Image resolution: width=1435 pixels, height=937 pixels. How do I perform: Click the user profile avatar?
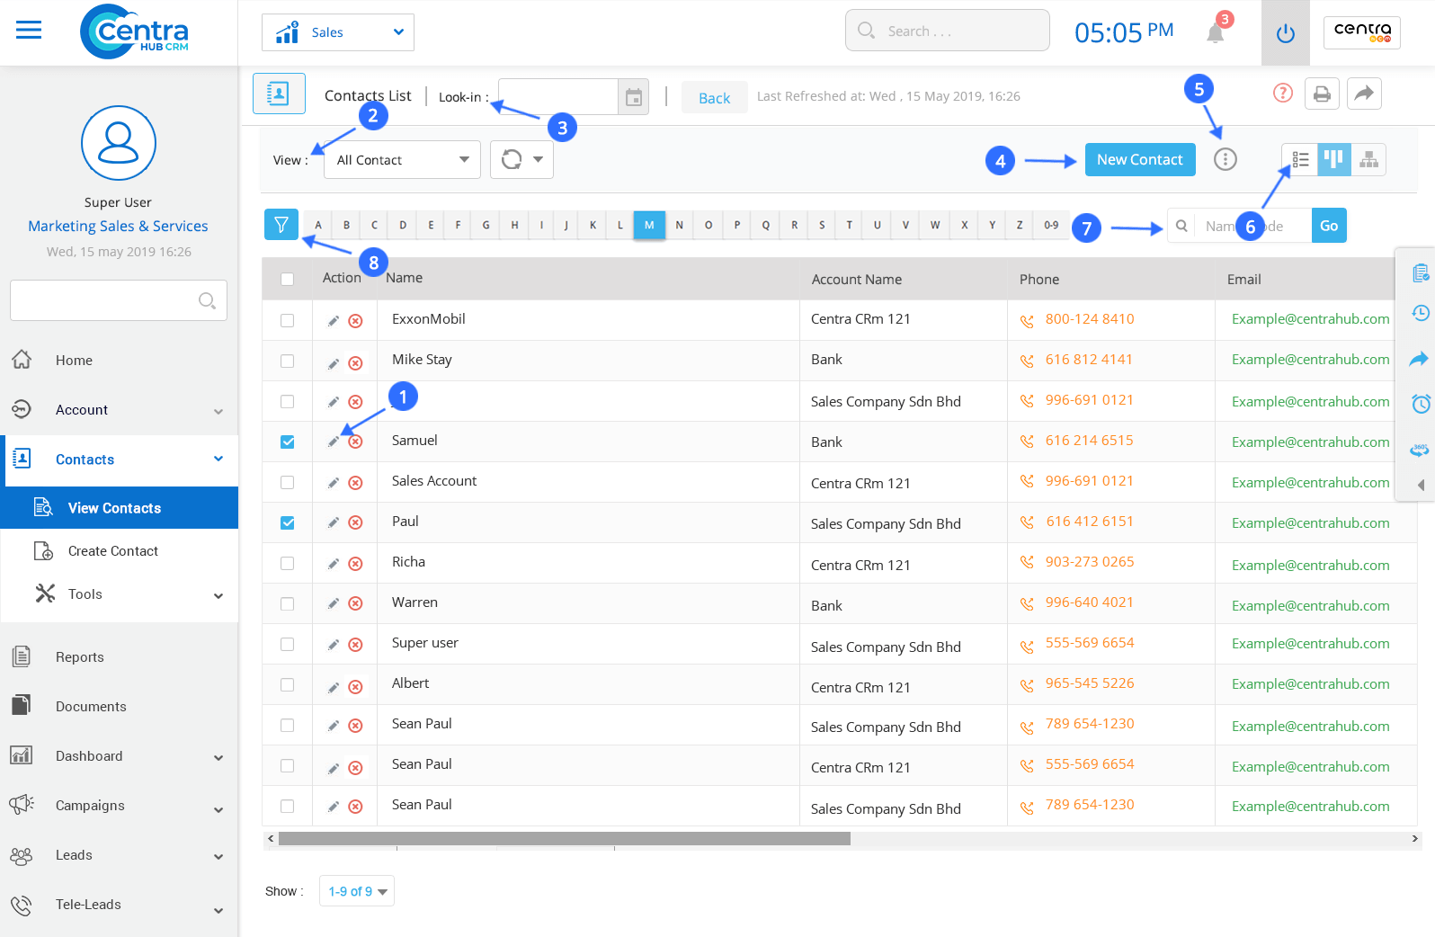click(x=119, y=143)
